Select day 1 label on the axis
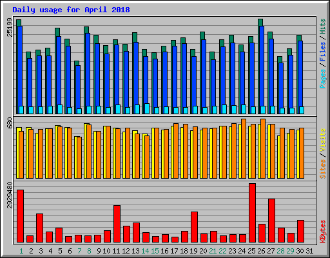The image size is (330, 258). 21,251
